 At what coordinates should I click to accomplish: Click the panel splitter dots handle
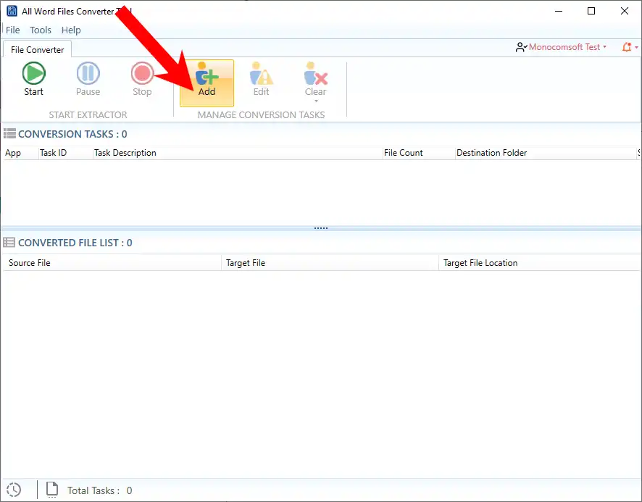click(x=321, y=228)
